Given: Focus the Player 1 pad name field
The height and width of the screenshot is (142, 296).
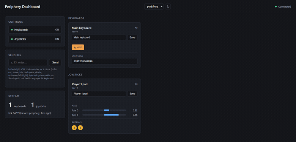Looking at the screenshot, I should click(99, 94).
